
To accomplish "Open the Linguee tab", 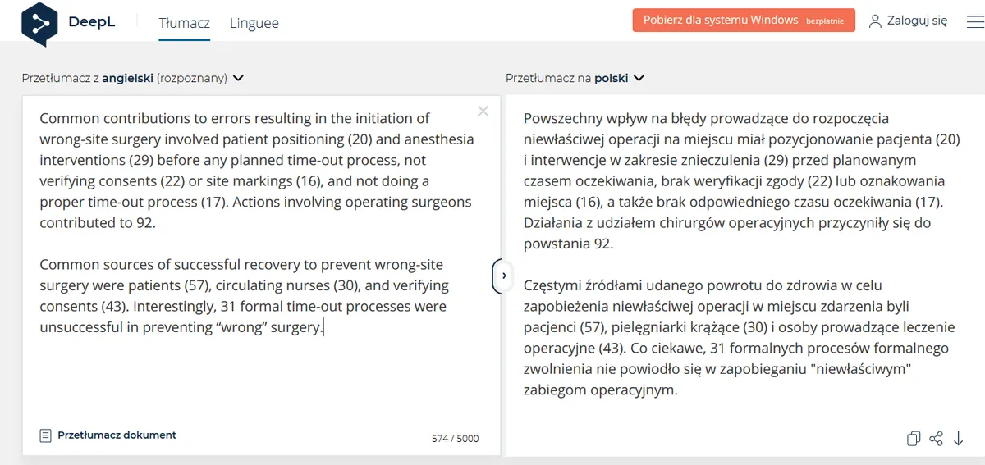I will [254, 22].
